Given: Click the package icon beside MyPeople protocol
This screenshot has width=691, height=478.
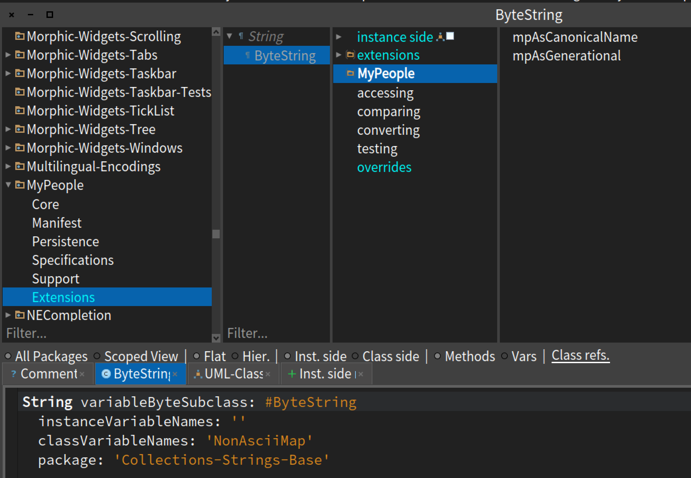Looking at the screenshot, I should pyautogui.click(x=350, y=73).
